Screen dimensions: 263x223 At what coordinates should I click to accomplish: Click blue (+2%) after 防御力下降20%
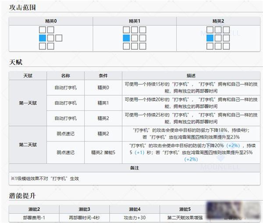(233, 145)
